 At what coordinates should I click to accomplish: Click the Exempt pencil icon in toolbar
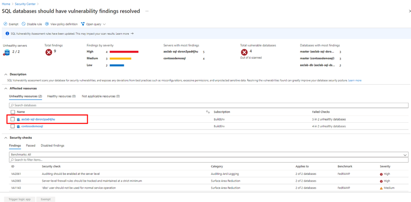[5, 24]
